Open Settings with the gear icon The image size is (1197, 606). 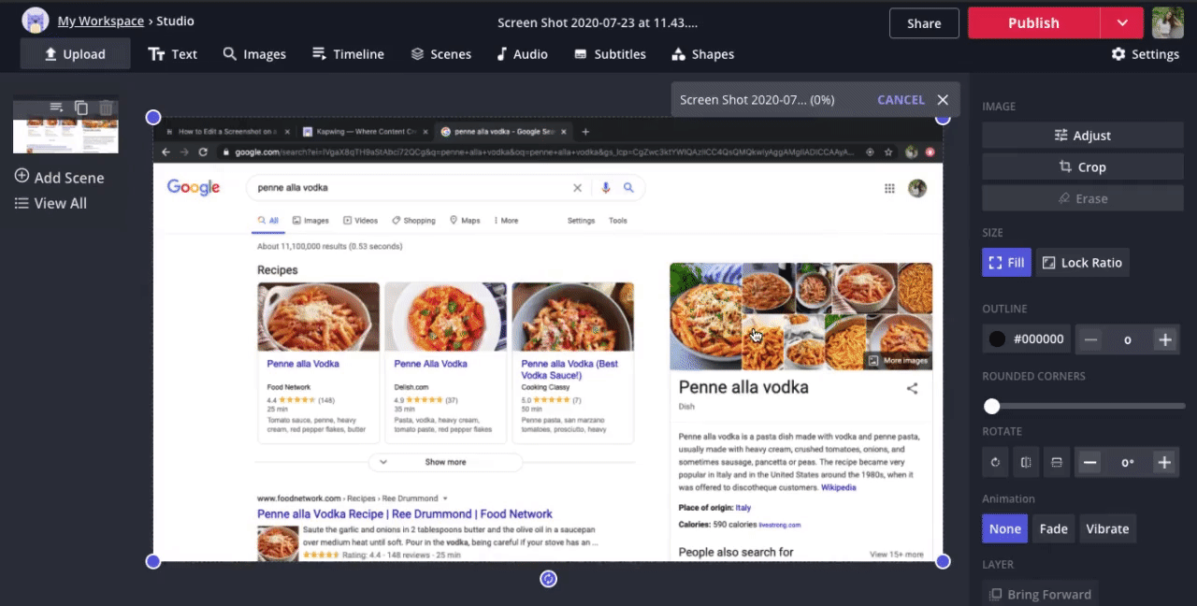[x=1145, y=54]
